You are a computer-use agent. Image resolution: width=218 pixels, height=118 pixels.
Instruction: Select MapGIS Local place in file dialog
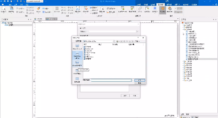[x=77, y=47]
